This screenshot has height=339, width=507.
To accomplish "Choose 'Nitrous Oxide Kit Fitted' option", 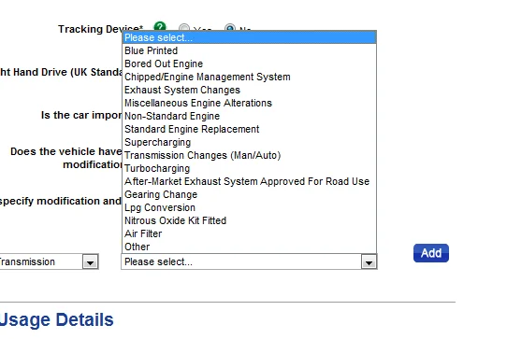I will tap(250, 220).
